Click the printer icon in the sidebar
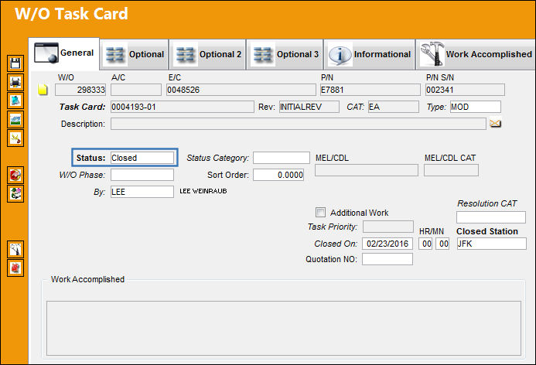Image resolution: width=536 pixels, height=365 pixels. click(15, 82)
